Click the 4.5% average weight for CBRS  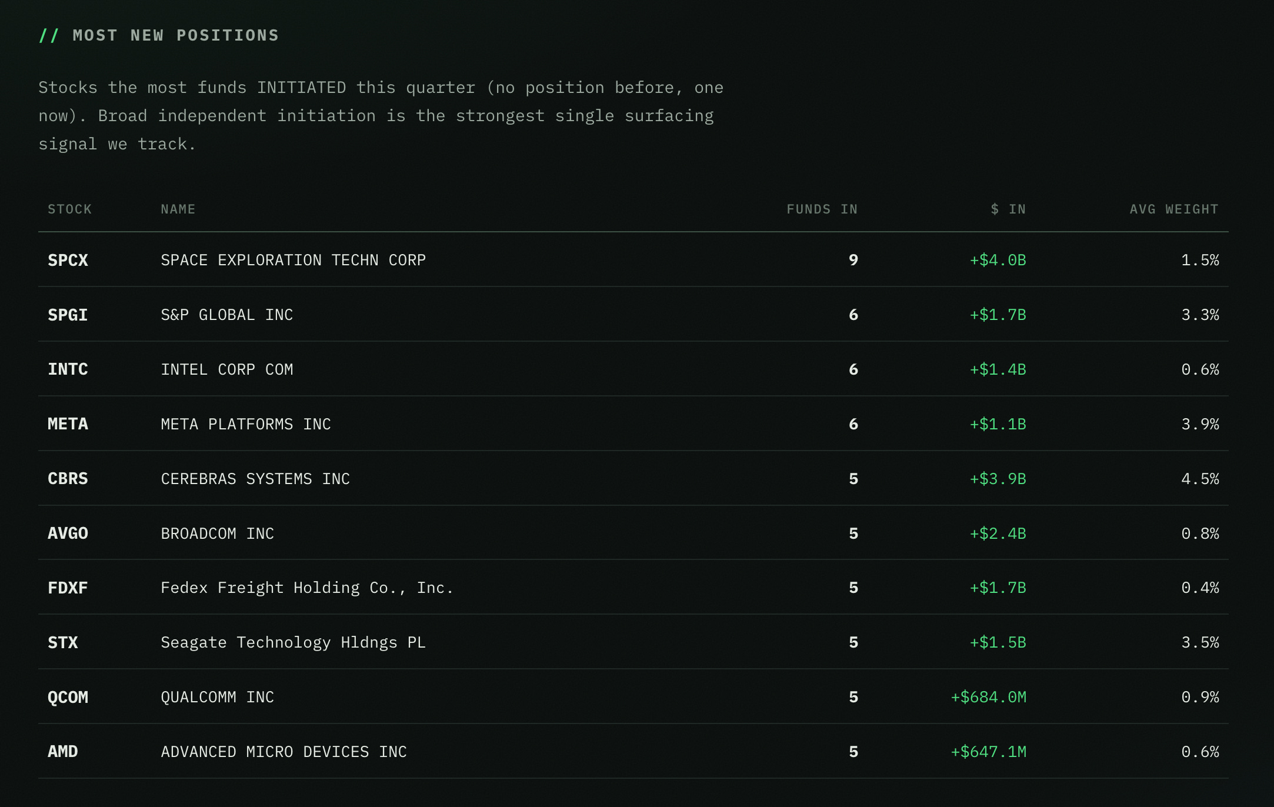pos(1200,479)
